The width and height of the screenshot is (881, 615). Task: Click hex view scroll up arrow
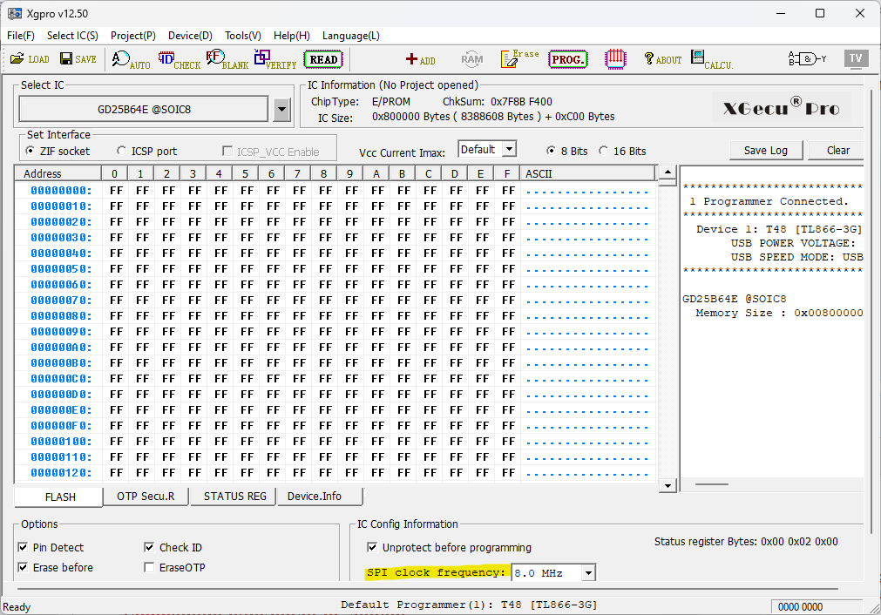point(667,172)
